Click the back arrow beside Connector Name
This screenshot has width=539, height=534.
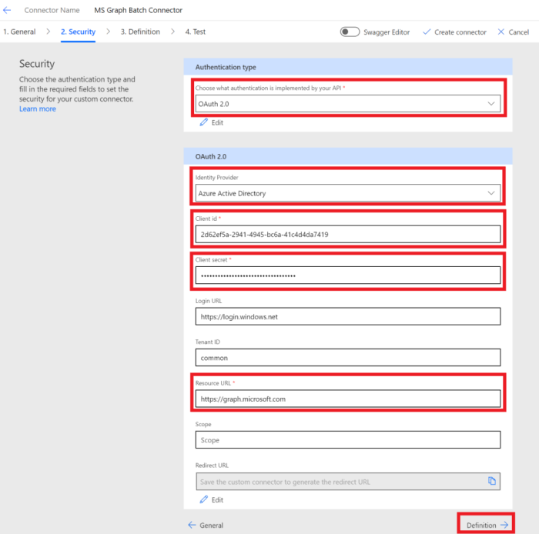[7, 10]
